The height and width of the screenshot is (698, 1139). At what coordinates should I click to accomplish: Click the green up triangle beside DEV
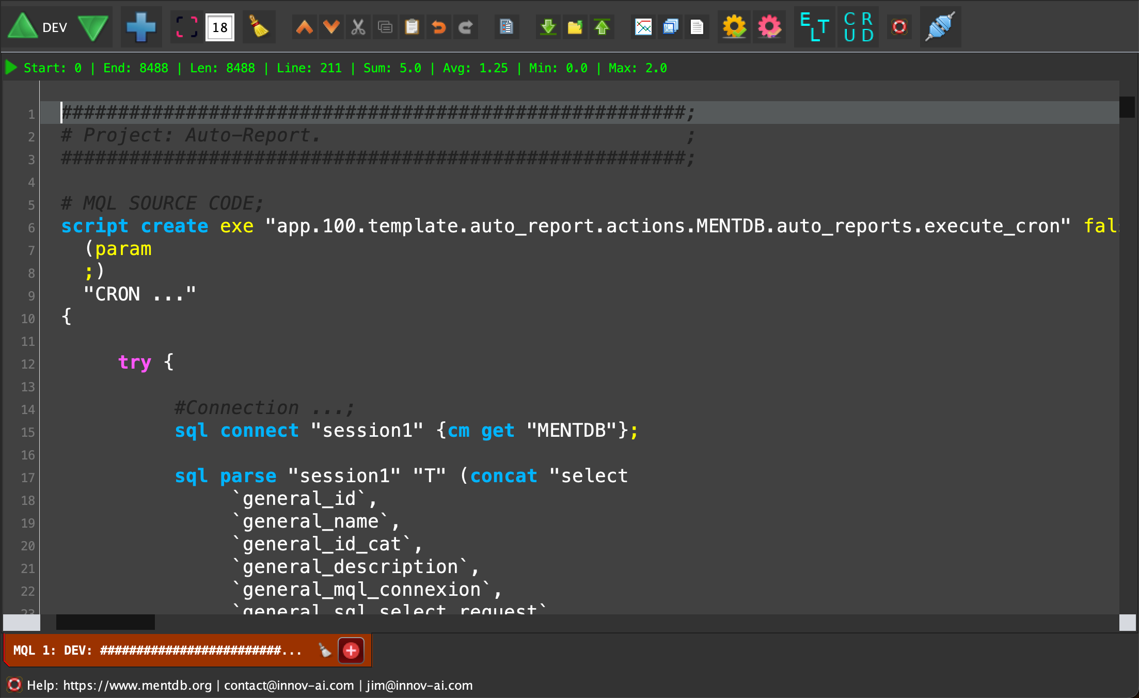[x=22, y=27]
